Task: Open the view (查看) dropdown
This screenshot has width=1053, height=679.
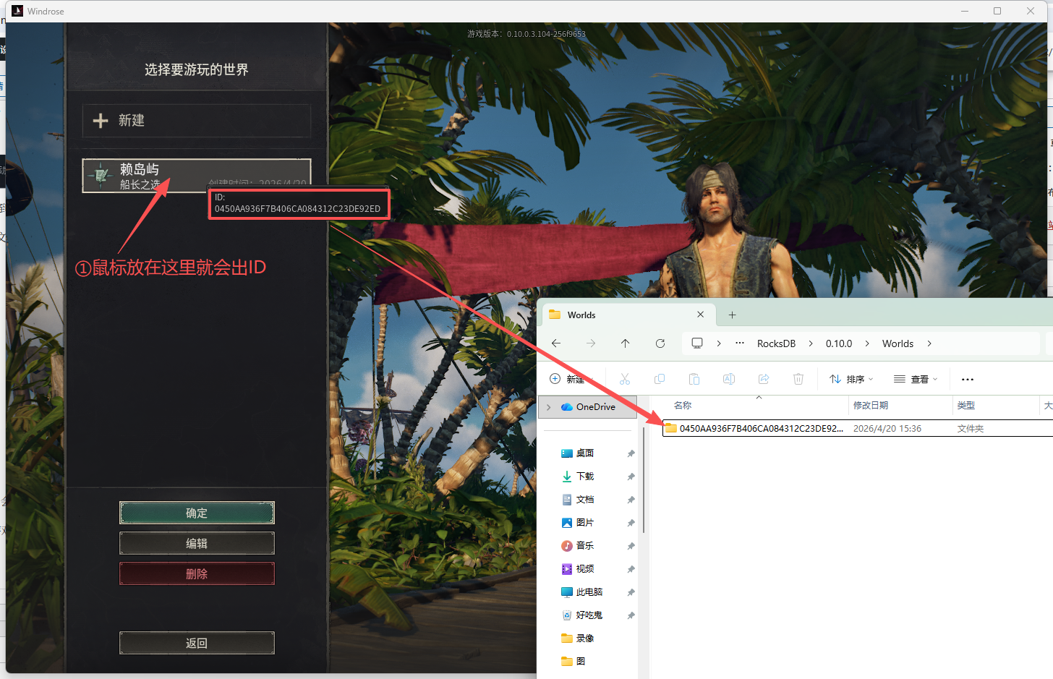Action: [x=916, y=379]
